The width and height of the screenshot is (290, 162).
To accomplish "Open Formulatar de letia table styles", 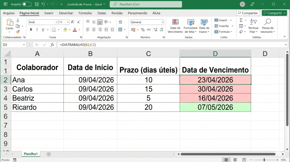I will 191,26.
